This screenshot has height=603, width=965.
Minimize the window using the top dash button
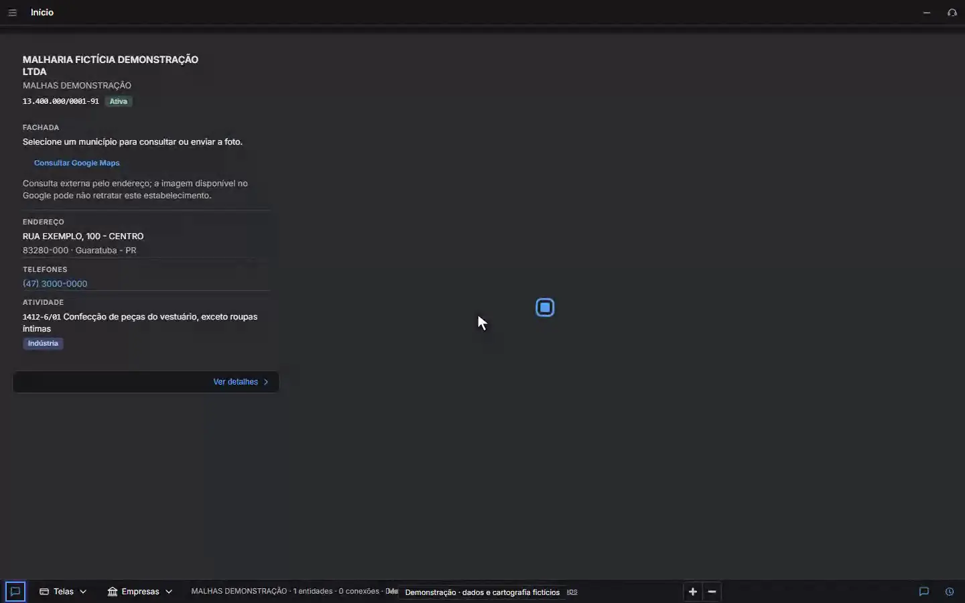(927, 13)
